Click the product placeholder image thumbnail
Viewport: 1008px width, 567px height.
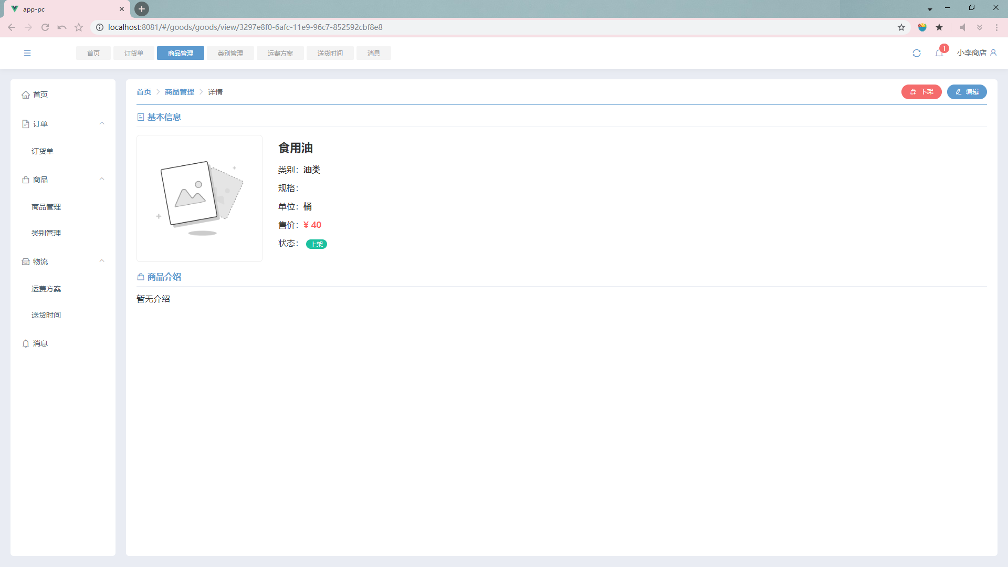(x=199, y=198)
